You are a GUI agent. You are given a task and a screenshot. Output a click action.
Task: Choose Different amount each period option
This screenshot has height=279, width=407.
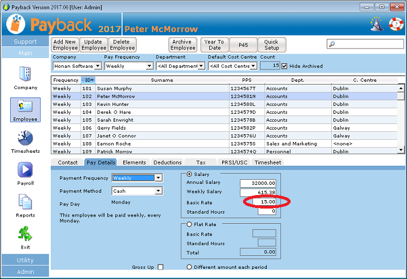[x=190, y=267]
